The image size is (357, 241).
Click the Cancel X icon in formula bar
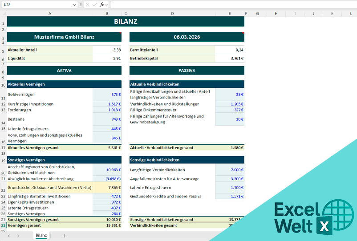(87, 4)
